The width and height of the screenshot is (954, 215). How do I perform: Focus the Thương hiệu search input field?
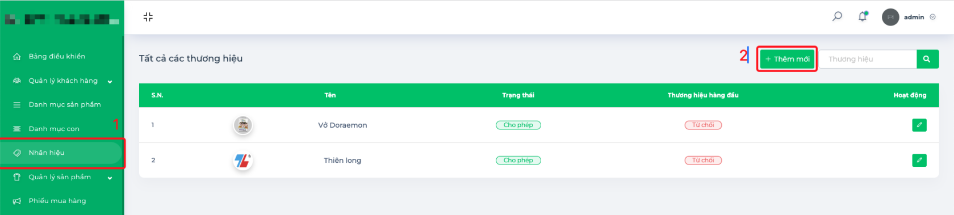[x=868, y=59]
